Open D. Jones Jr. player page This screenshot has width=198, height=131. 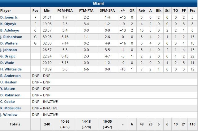(x=9, y=17)
